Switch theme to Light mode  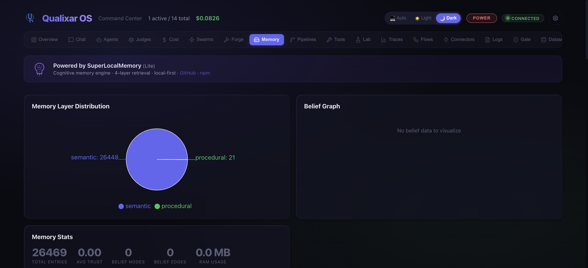click(x=423, y=18)
